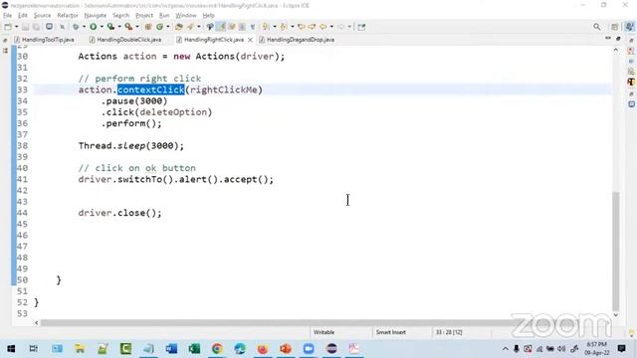
Task: Expand the Previous Annotation dropdown
Action: (x=292, y=27)
